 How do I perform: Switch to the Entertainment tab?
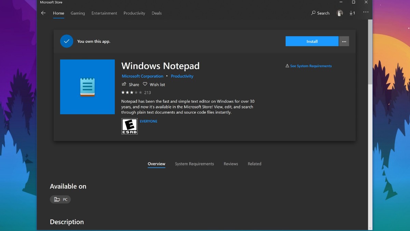pyautogui.click(x=104, y=13)
